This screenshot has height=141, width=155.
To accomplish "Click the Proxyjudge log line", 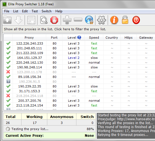I will pos(126,119).
